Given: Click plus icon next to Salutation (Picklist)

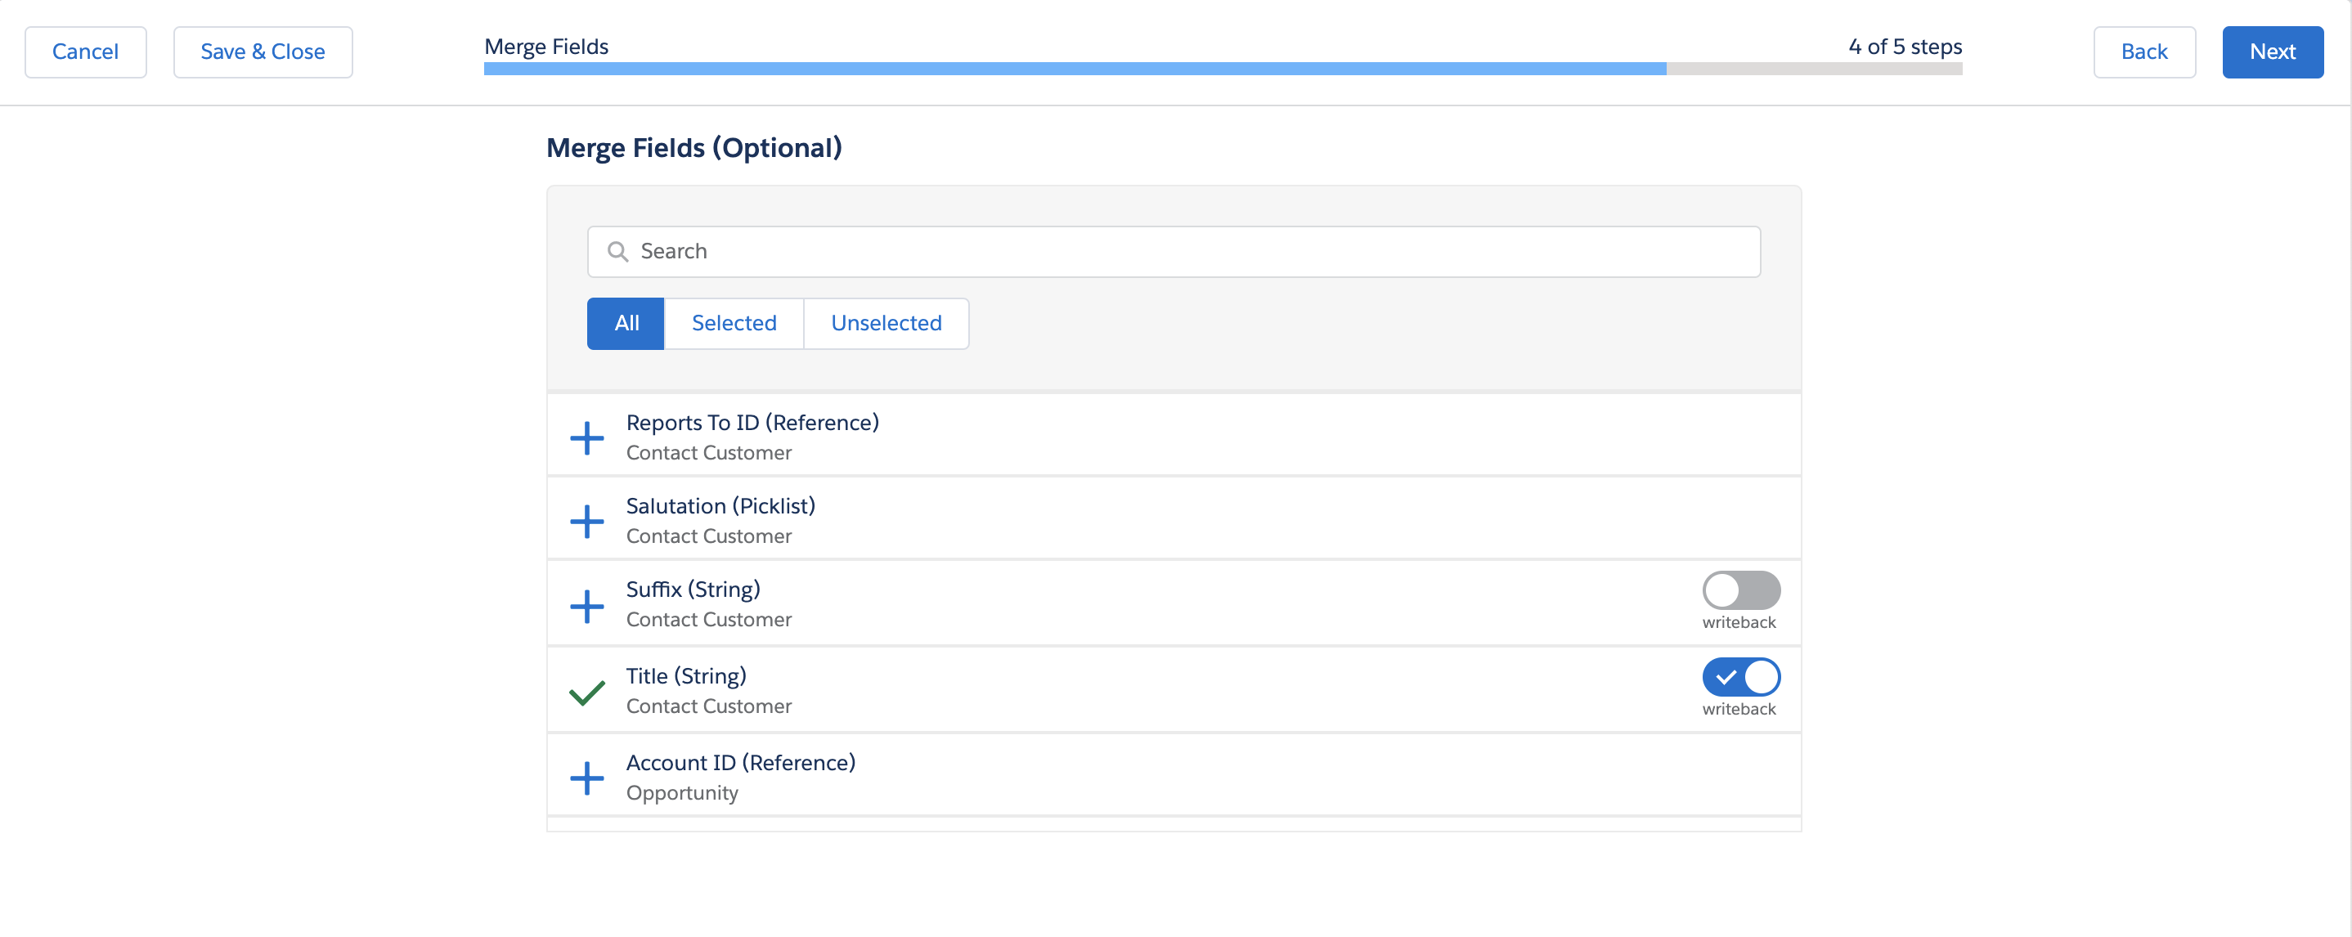Looking at the screenshot, I should click(x=586, y=521).
